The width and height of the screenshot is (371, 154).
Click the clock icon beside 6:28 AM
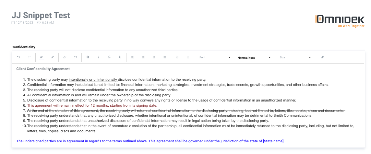coord(39,23)
